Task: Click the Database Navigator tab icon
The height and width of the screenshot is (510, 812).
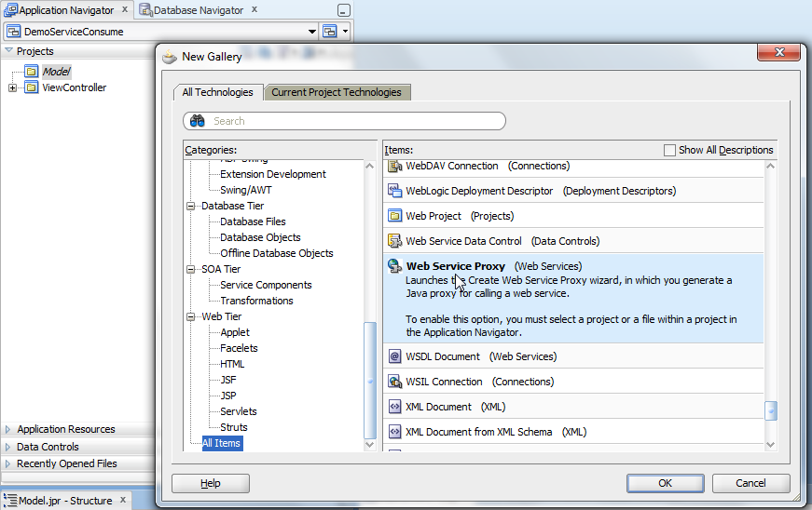Action: click(146, 10)
